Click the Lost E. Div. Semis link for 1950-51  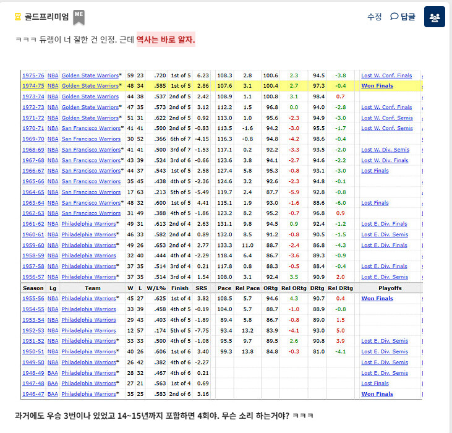click(385, 352)
